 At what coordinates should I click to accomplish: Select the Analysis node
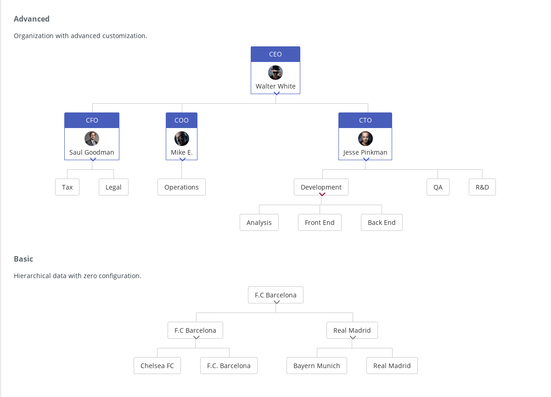point(259,222)
